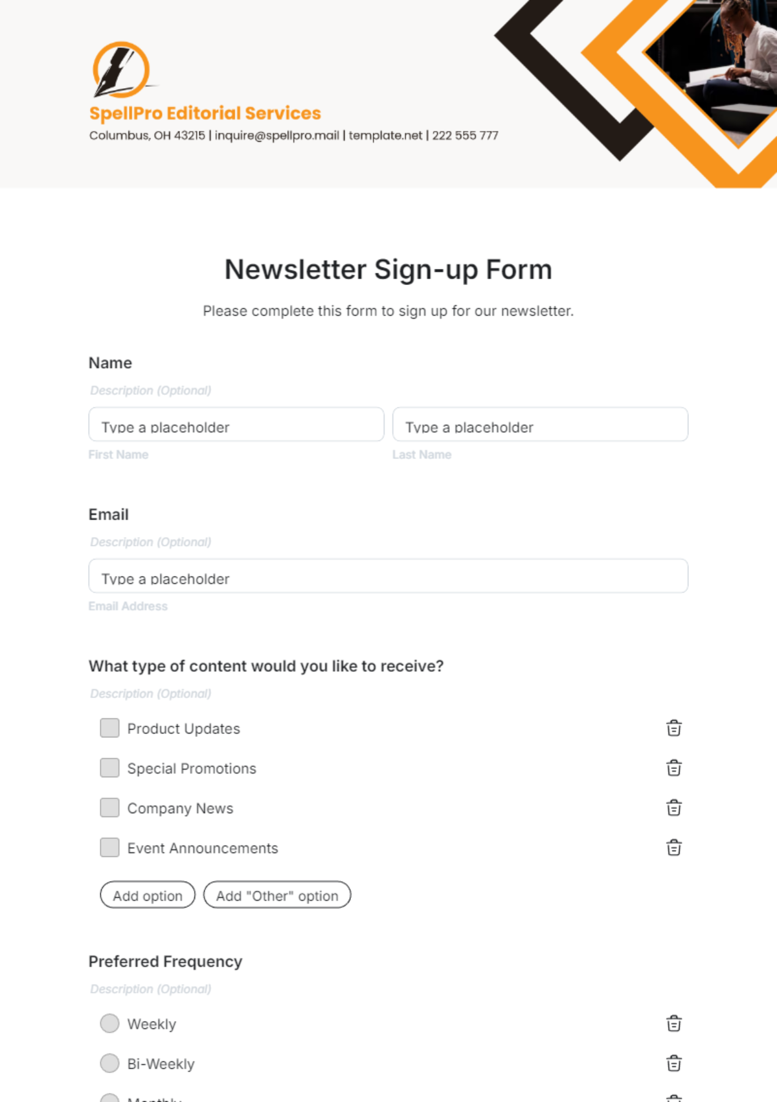Delete the Event Announcements option

click(673, 847)
